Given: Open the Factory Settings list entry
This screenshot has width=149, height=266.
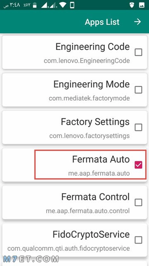Looking at the screenshot, I should click(x=74, y=127).
